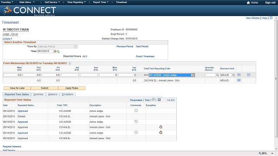Select the Reported Time Status tab
278x156 pixels.
click(x=17, y=94)
